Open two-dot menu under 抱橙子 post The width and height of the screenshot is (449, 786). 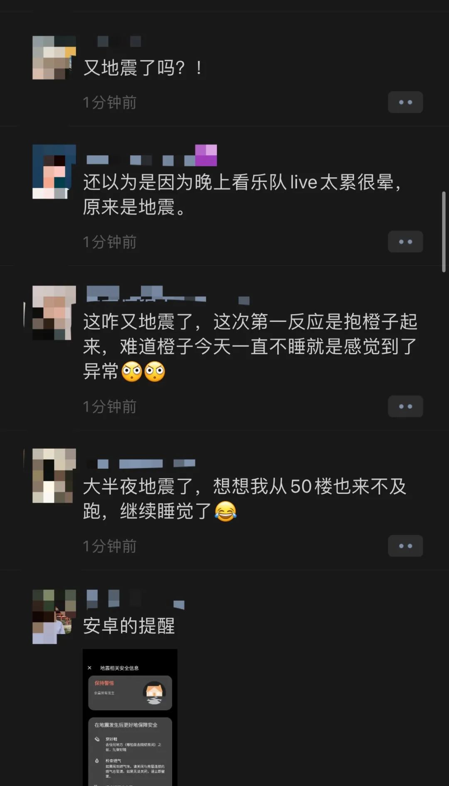click(405, 406)
